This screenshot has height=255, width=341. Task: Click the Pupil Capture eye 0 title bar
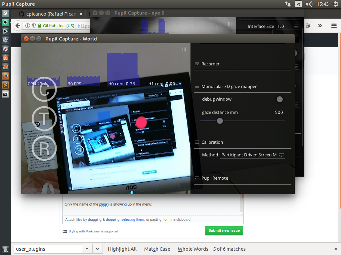(196, 13)
